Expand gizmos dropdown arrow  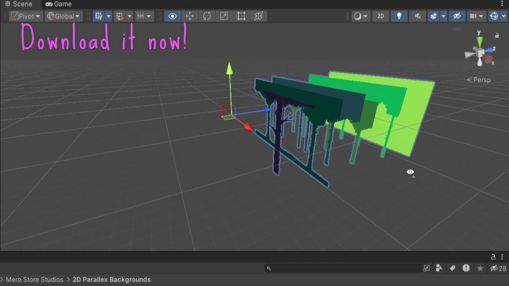click(504, 16)
